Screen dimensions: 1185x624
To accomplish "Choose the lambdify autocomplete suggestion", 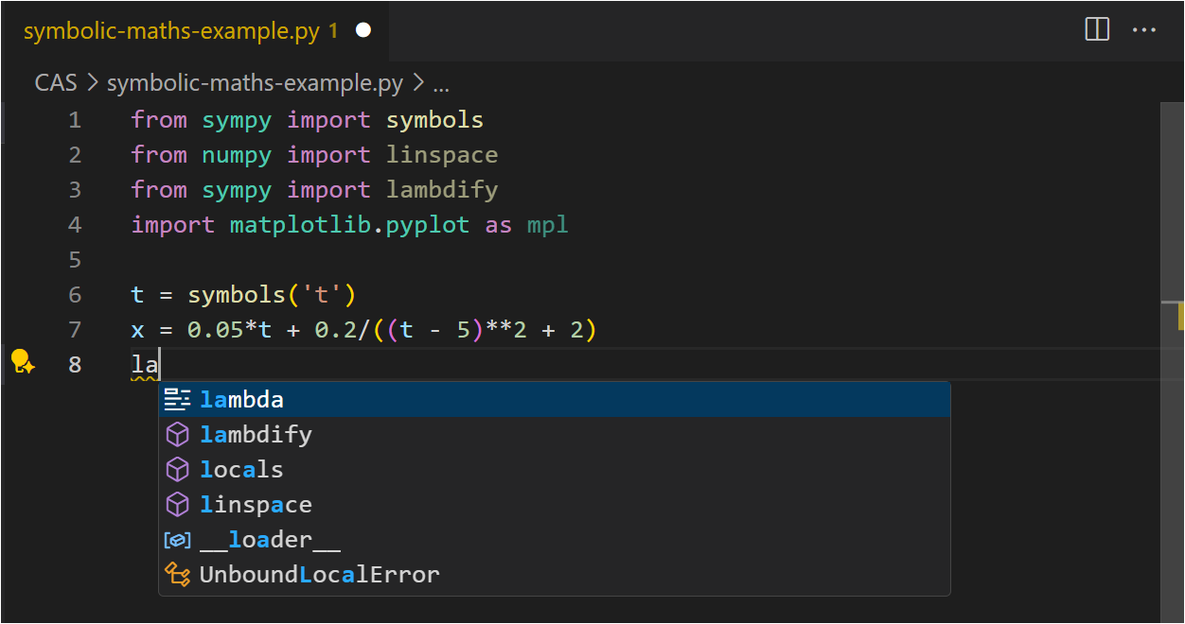I will click(555, 435).
